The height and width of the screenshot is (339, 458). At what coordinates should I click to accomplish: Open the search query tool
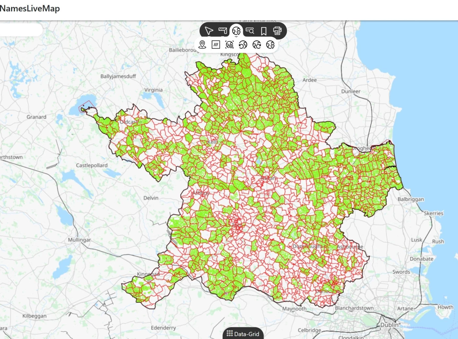(250, 31)
